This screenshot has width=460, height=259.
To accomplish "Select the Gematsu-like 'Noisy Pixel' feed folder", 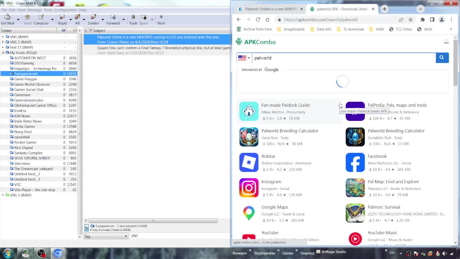I will click(x=23, y=132).
